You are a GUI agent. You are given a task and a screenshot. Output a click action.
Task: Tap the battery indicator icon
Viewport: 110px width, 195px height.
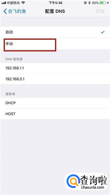[103, 3]
